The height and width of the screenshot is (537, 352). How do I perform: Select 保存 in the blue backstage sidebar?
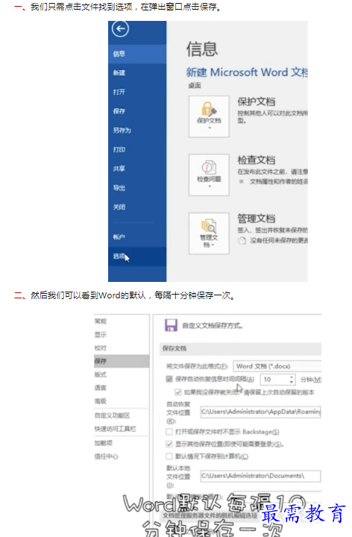[x=137, y=111]
